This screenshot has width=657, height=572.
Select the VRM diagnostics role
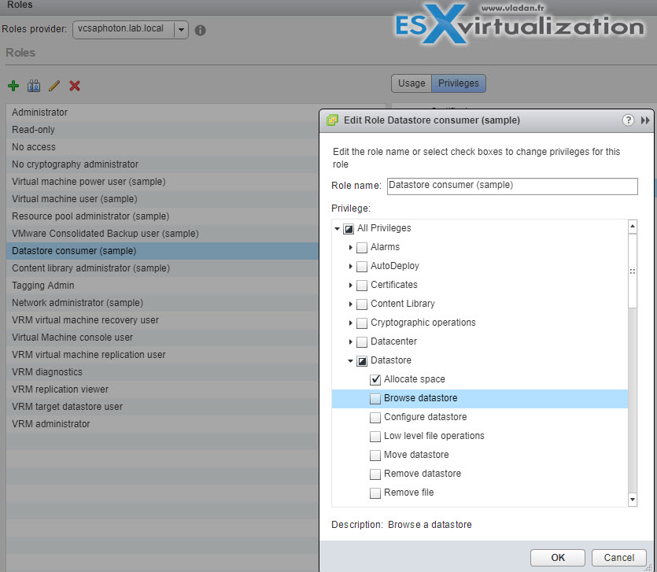coord(163,372)
